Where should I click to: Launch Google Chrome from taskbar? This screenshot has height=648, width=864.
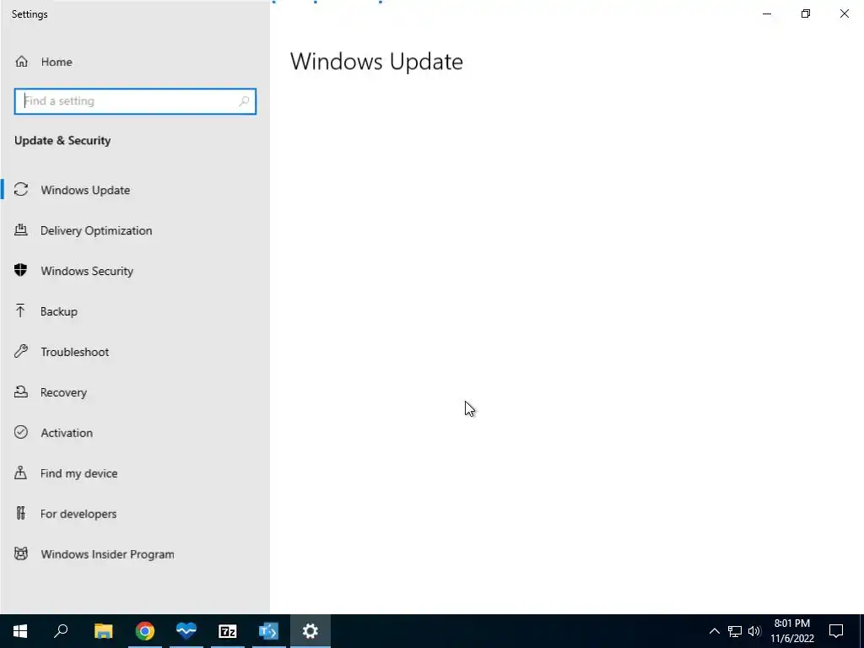coord(145,631)
